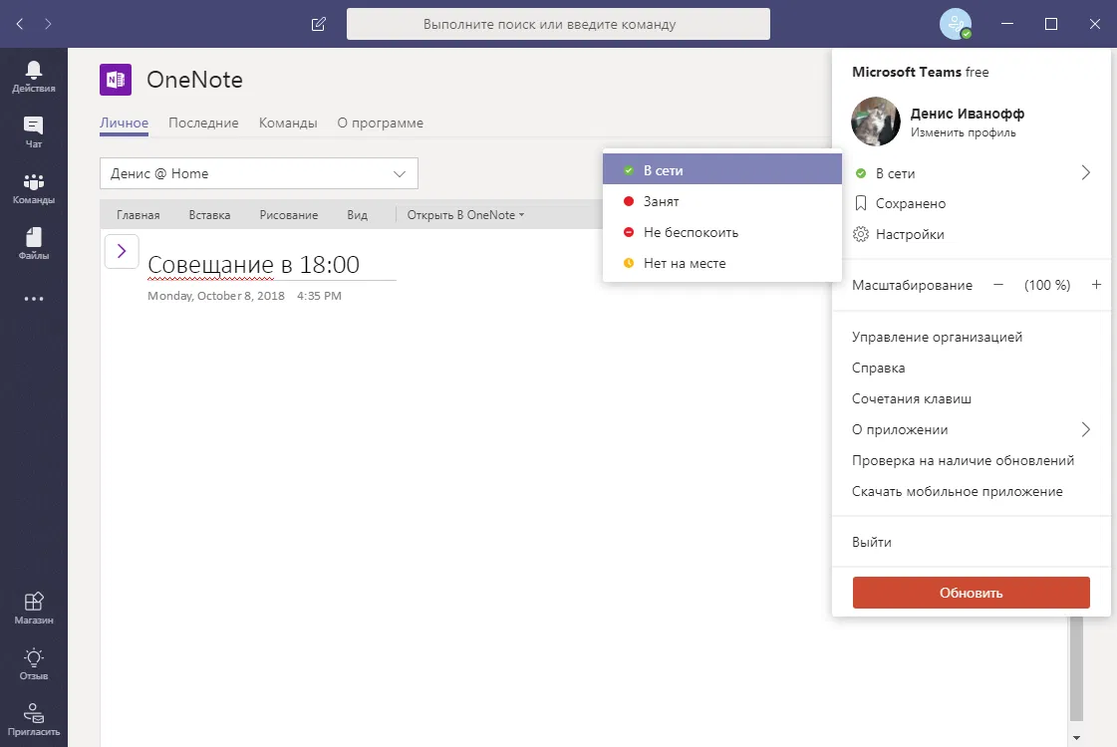
Task: Set status to Занят
Action: pyautogui.click(x=722, y=201)
